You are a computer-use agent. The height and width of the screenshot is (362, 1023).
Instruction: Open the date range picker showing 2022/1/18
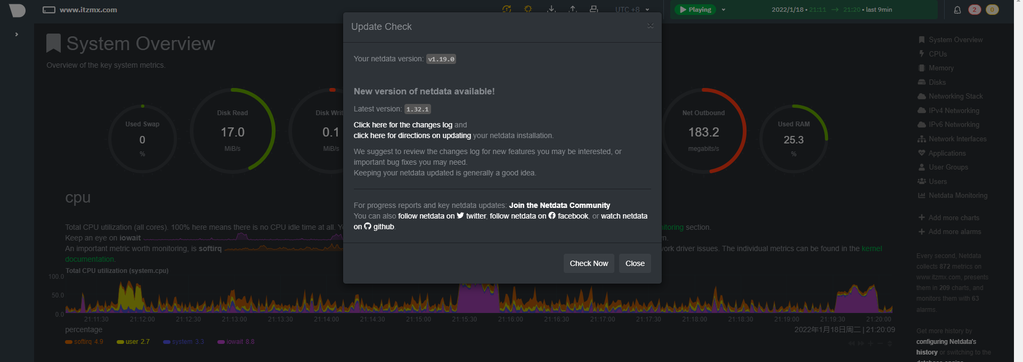832,10
